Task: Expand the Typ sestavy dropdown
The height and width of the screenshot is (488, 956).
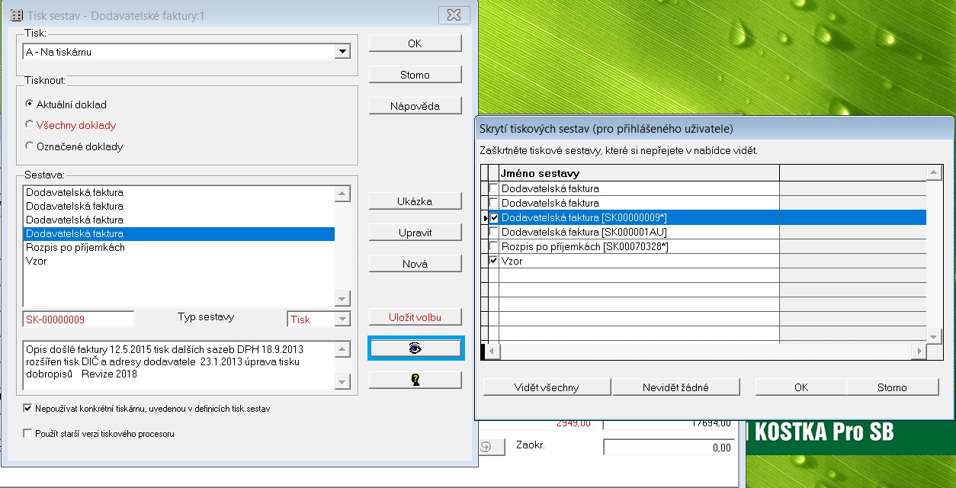Action: (x=342, y=319)
